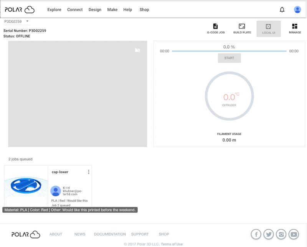Click 'Job 2 queued' text in card
The height and width of the screenshot is (247, 307).
[61, 205]
